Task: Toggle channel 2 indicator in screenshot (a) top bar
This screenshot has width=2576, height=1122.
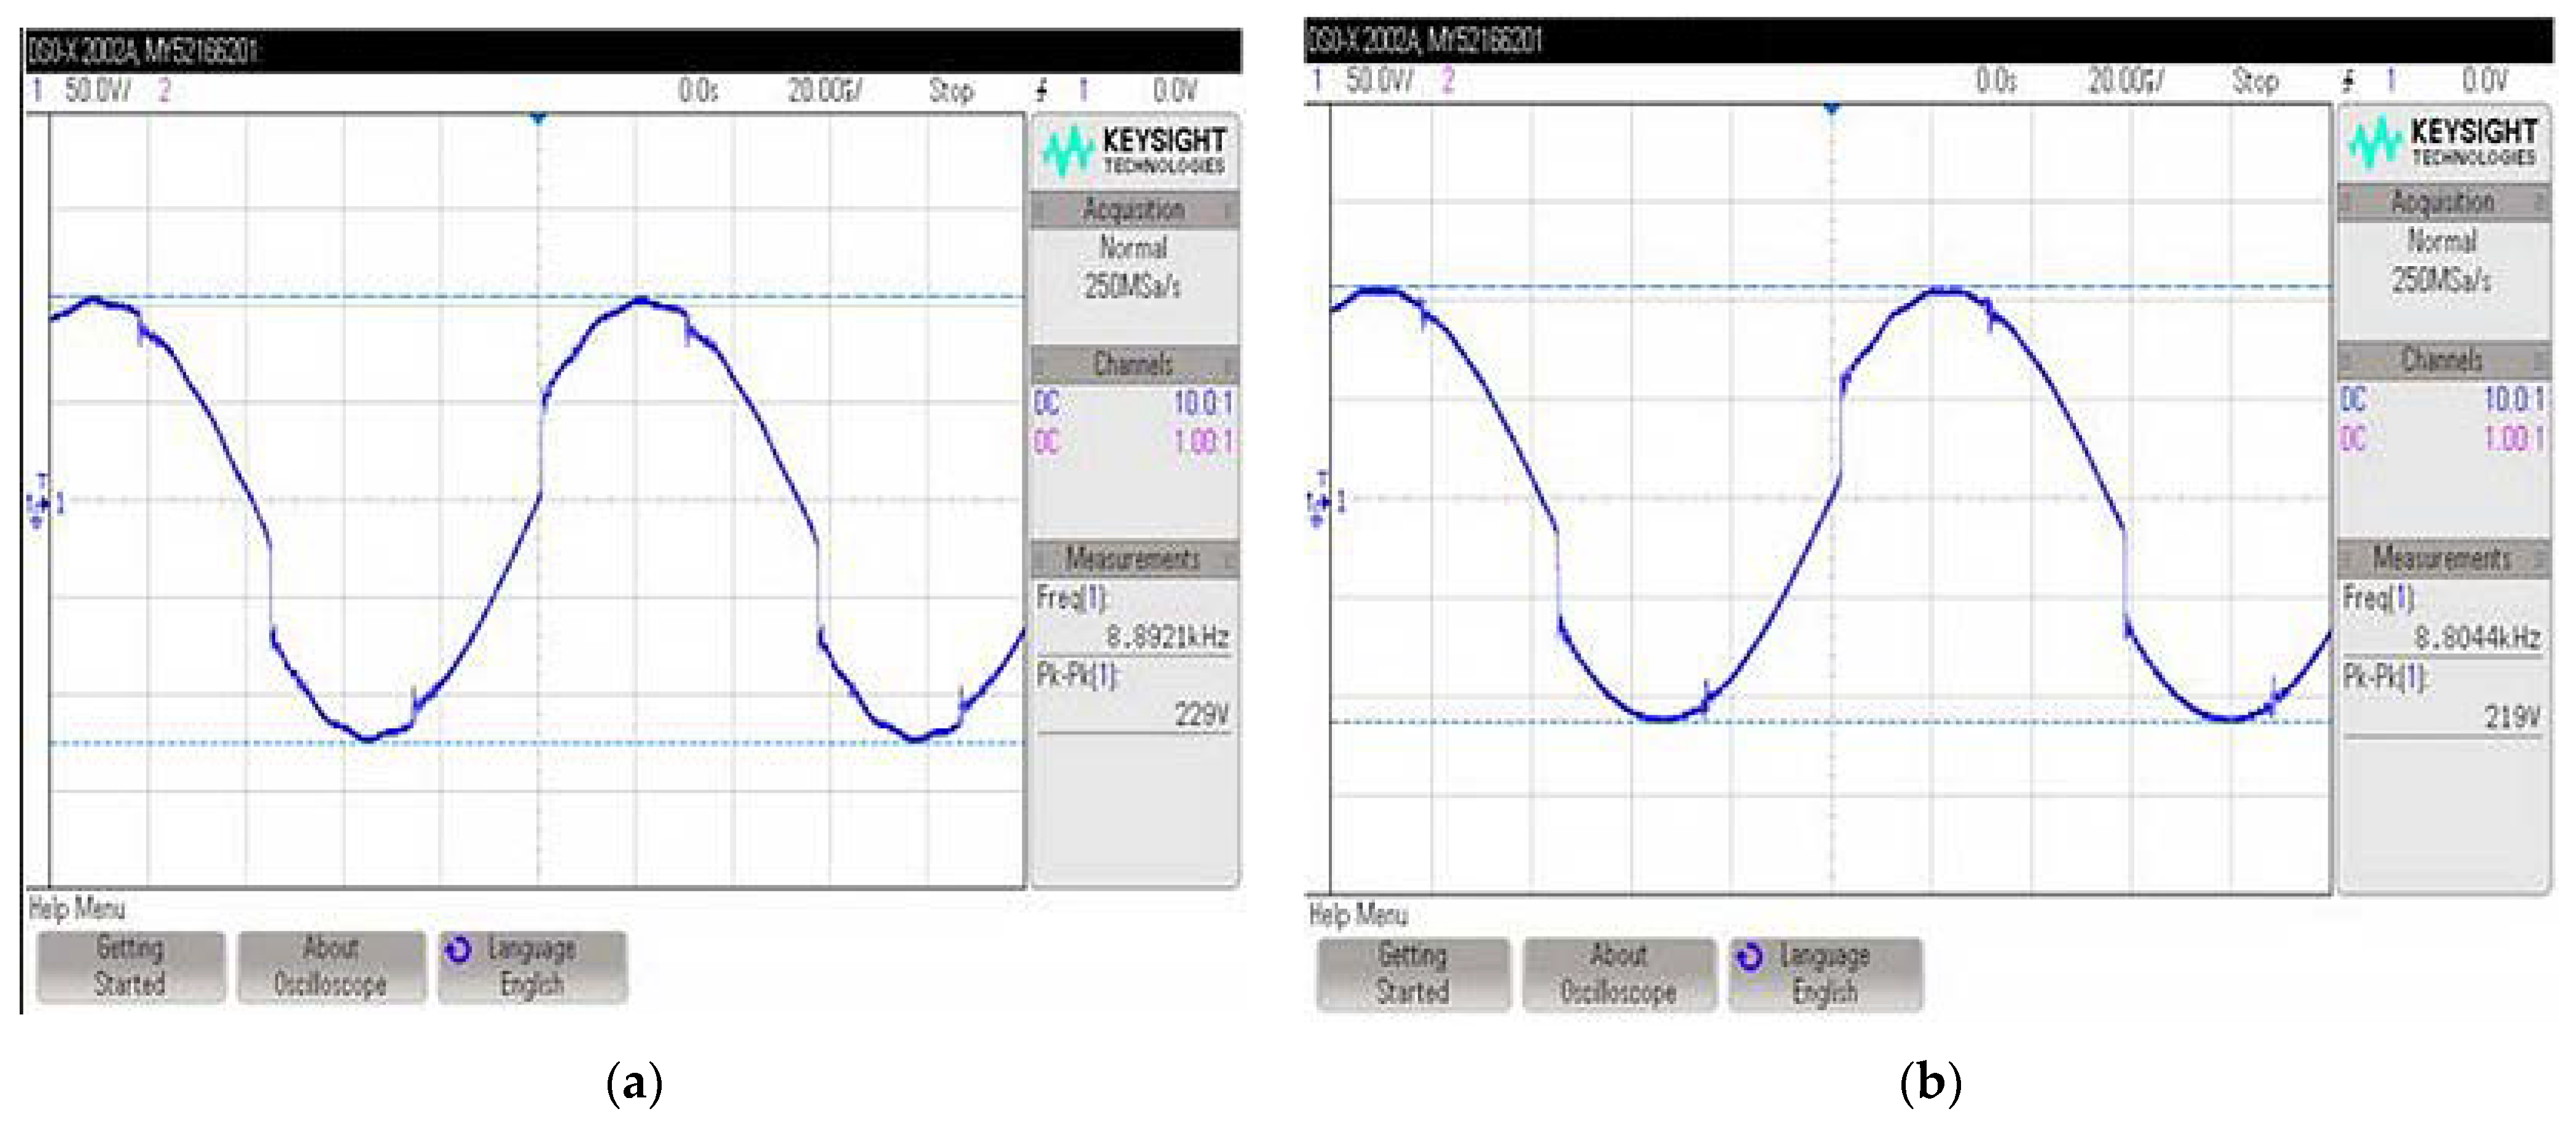Action: pyautogui.click(x=164, y=91)
